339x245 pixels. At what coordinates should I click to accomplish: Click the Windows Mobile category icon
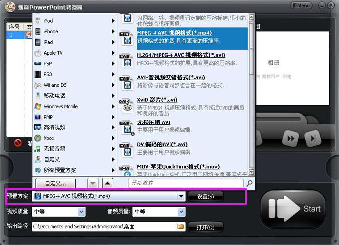pos(38,106)
